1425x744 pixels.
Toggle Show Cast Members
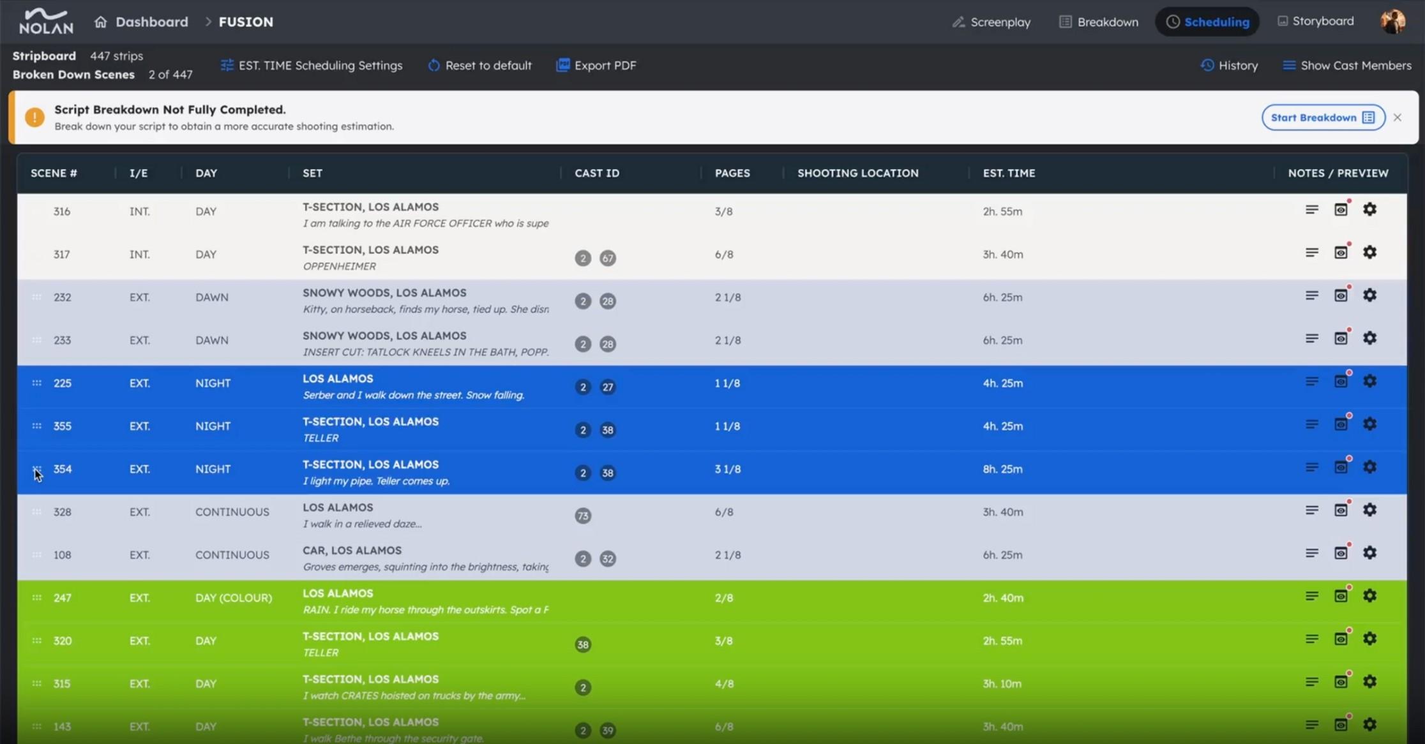pos(1347,66)
